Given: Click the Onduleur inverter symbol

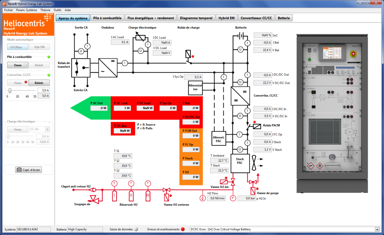Looking at the screenshot, I should pos(108,68).
